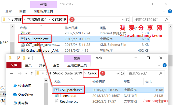Click the scroll-up arrow at the right of the CST2019 file list
Image resolution: width=173 pixels, height=105 pixels.
(x=170, y=27)
